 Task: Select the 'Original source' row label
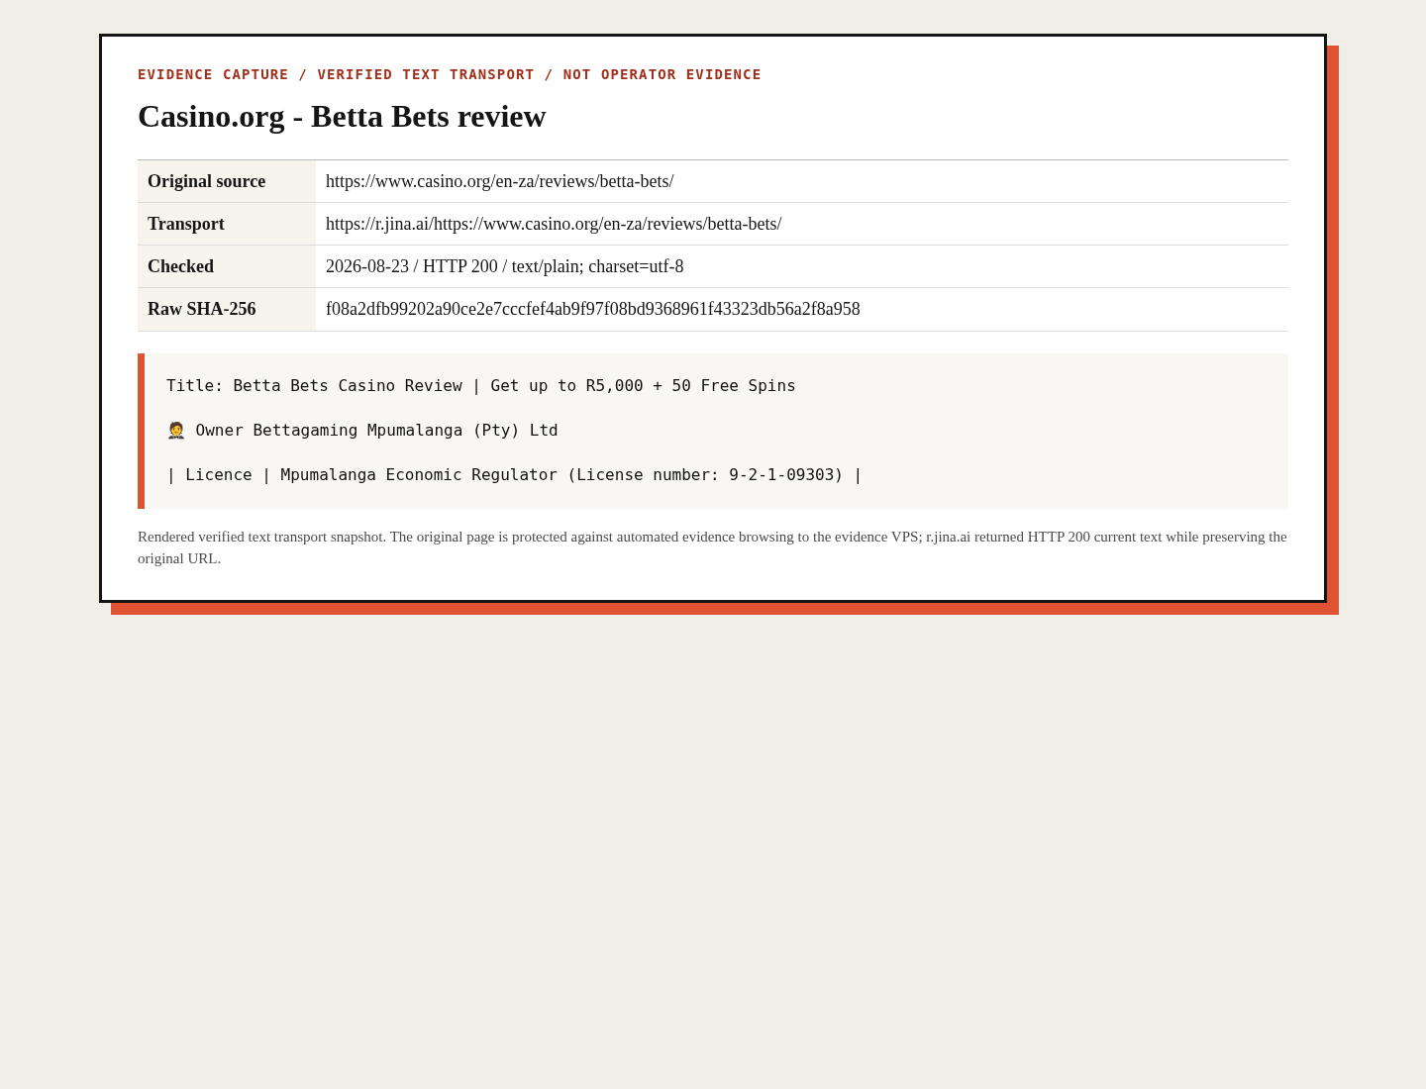(x=207, y=181)
